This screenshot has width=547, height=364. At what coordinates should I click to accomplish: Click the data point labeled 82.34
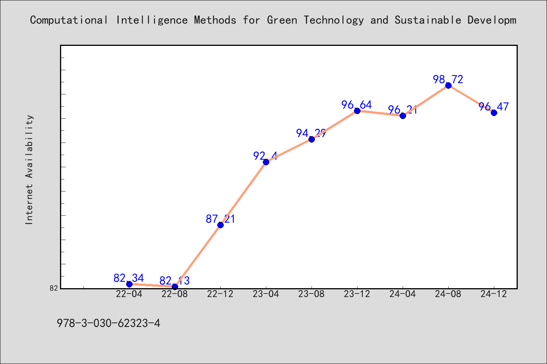[129, 284]
